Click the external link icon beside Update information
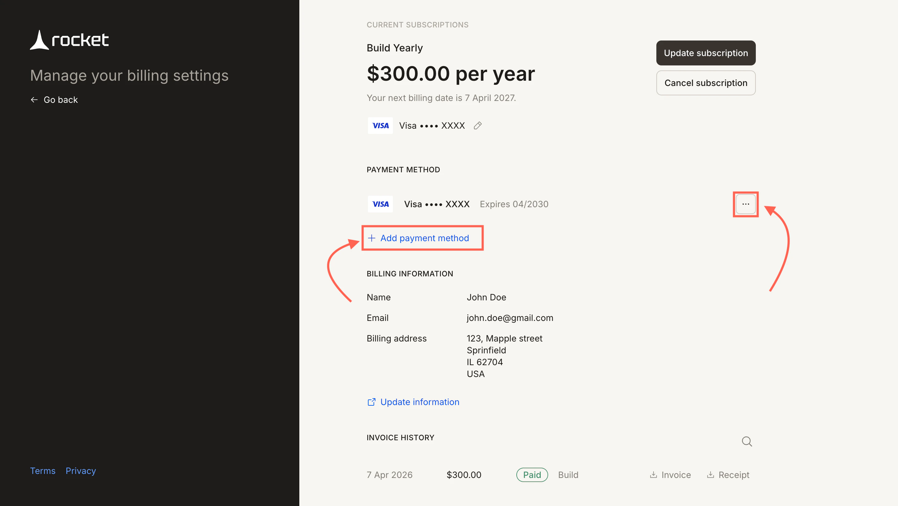 click(371, 402)
